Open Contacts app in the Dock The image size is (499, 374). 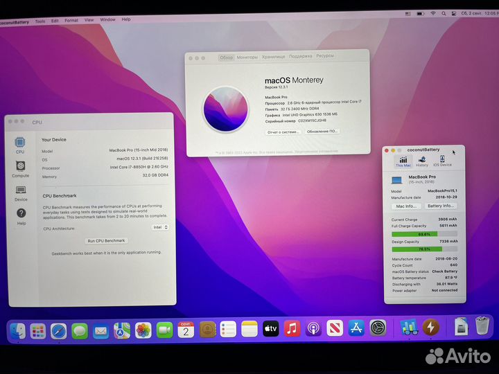(x=207, y=330)
